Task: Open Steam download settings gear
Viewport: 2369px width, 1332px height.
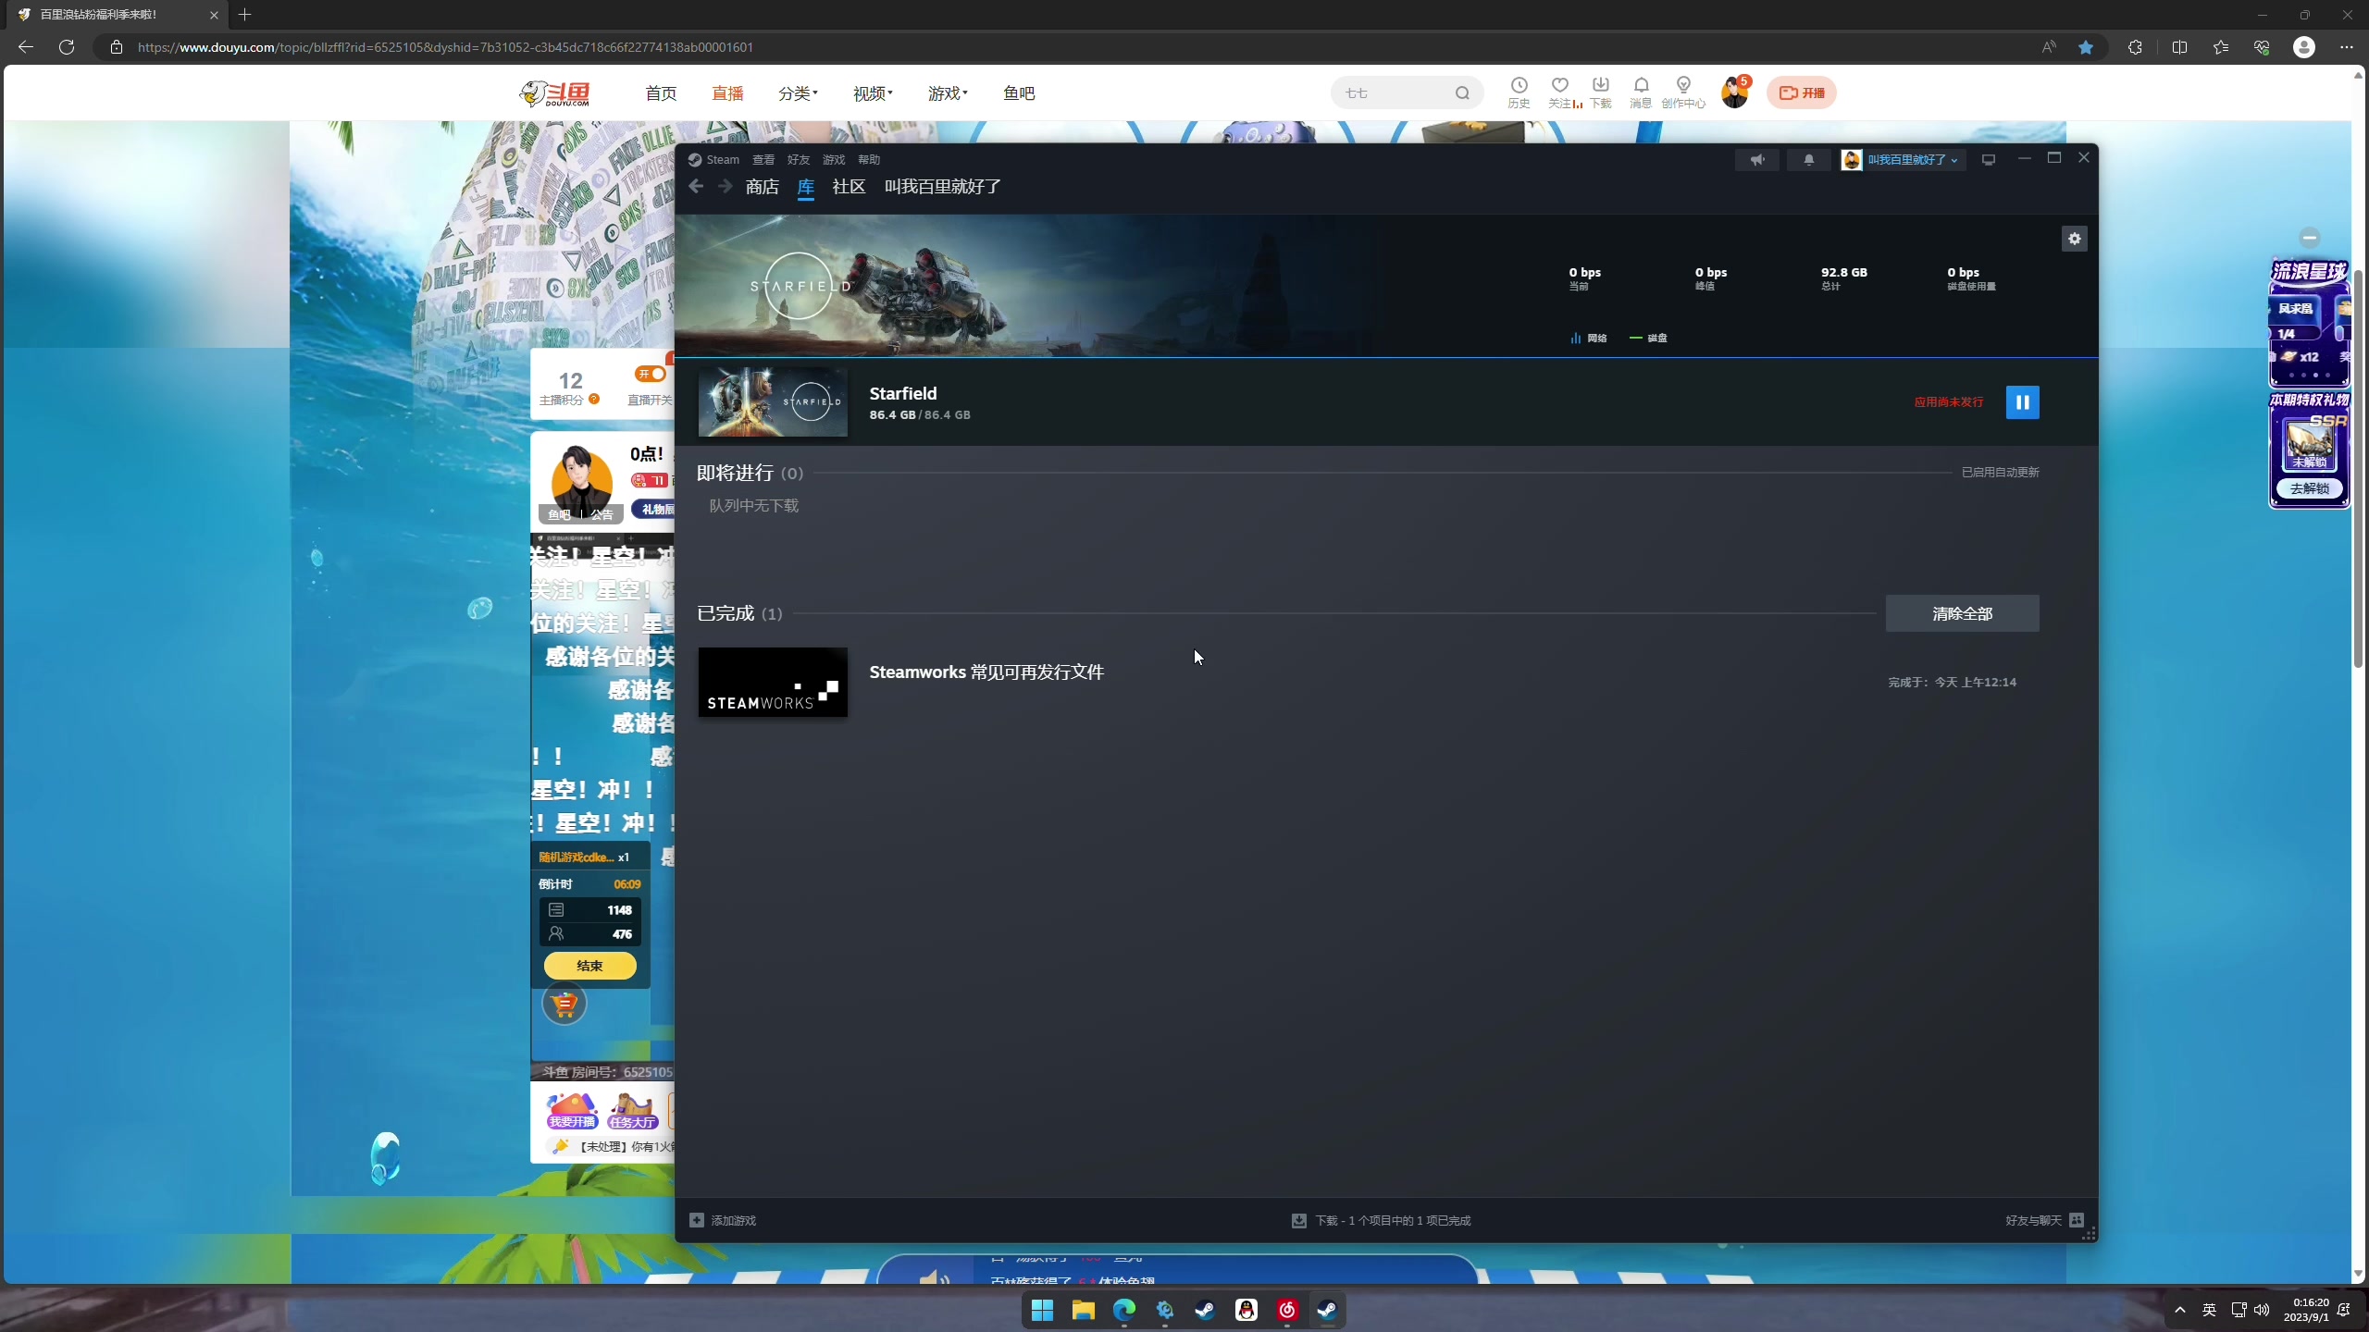Action: pyautogui.click(x=2074, y=239)
